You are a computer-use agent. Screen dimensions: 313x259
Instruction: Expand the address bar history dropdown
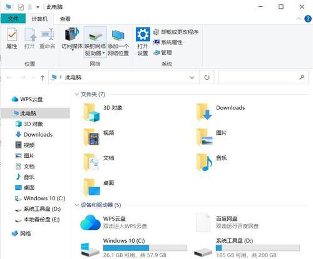point(192,77)
